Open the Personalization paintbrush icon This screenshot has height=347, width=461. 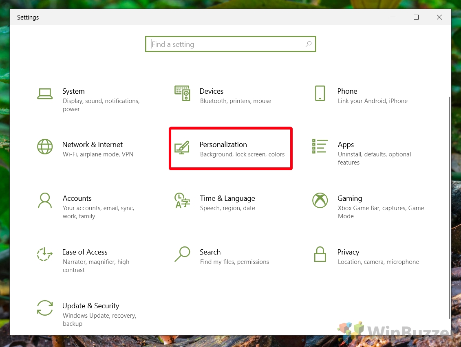(x=182, y=147)
